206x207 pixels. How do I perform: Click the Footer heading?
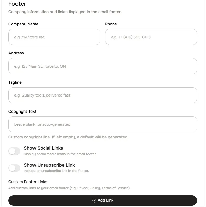(17, 4)
